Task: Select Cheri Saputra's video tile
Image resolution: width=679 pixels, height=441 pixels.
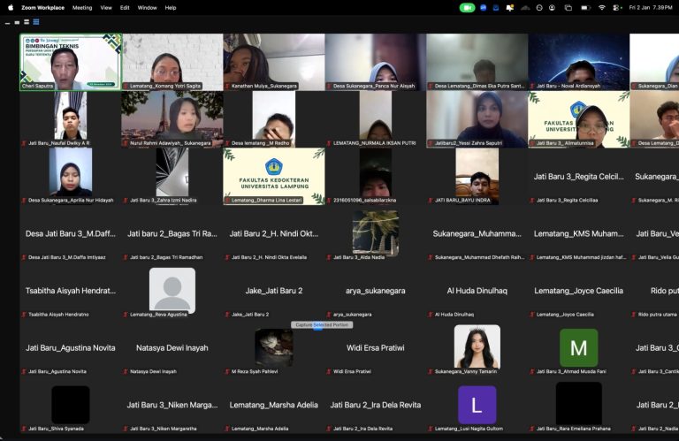Action: pos(71,62)
